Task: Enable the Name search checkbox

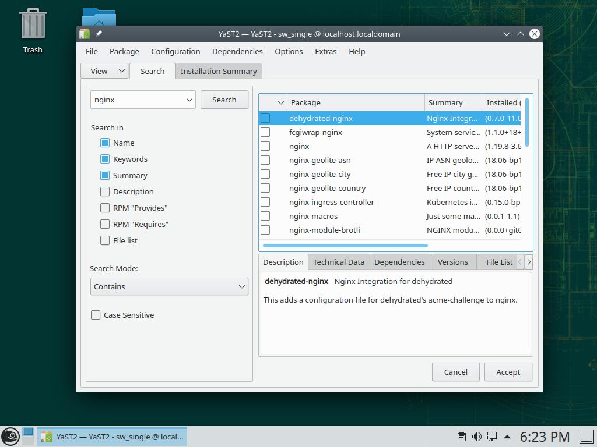Action: click(x=105, y=143)
